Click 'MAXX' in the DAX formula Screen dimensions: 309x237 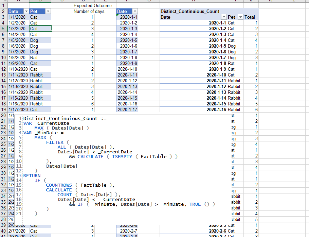pos(40,138)
